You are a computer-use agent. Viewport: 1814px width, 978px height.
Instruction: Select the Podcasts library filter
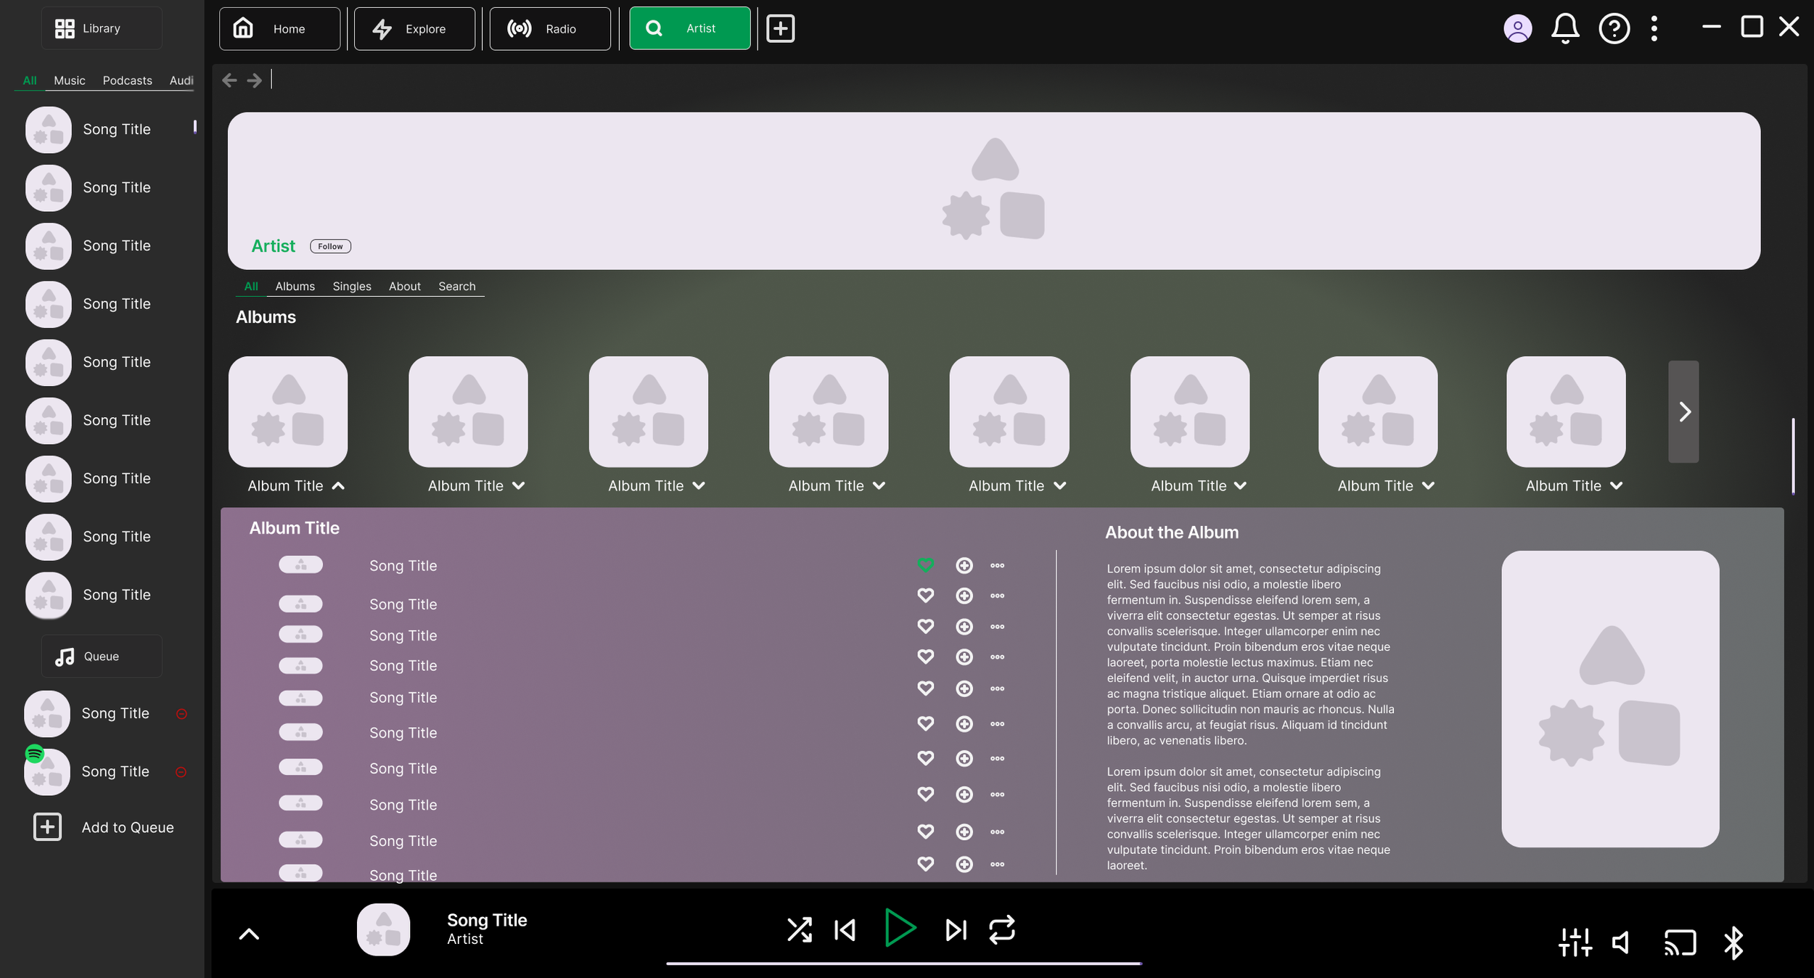click(x=127, y=81)
